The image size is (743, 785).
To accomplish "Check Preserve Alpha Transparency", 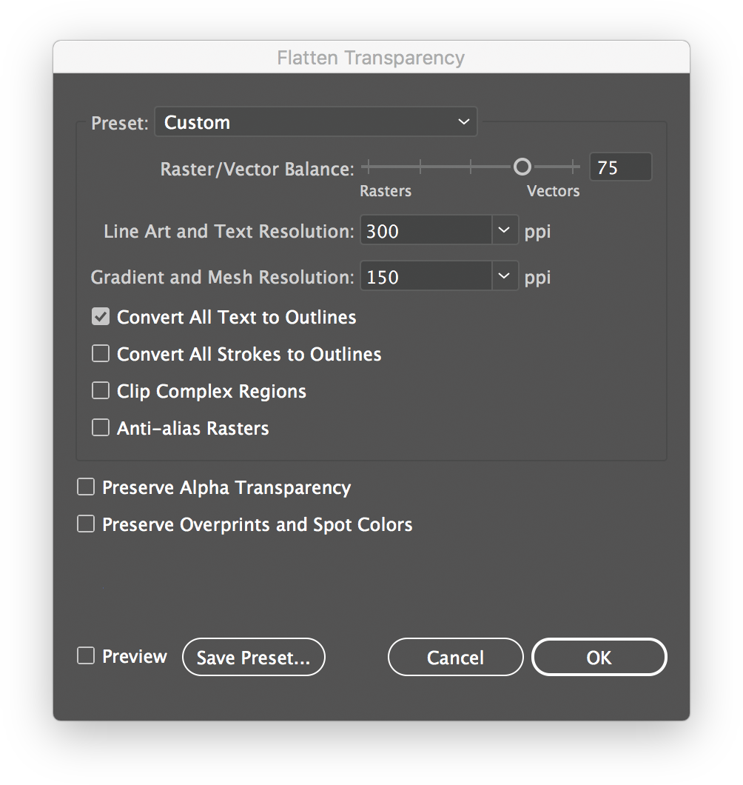I will pyautogui.click(x=86, y=487).
